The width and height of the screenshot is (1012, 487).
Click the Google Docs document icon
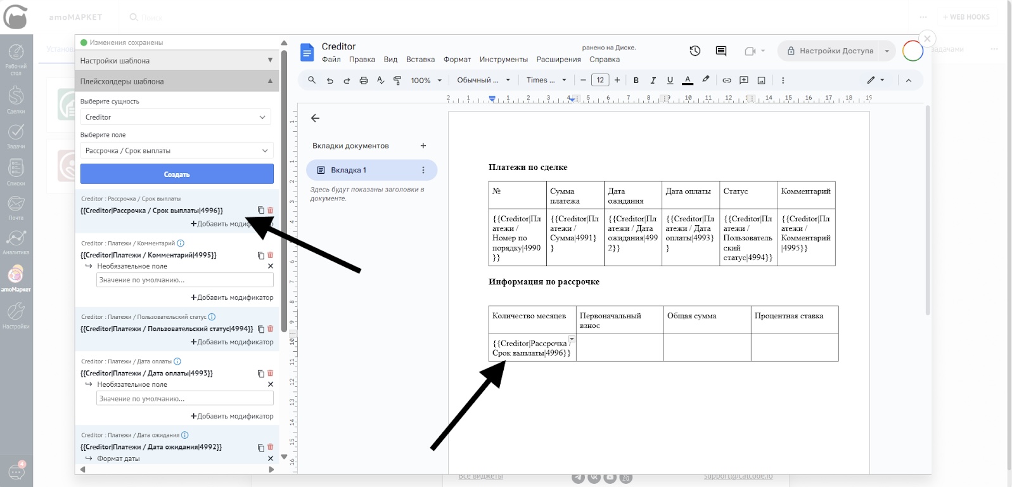point(307,52)
